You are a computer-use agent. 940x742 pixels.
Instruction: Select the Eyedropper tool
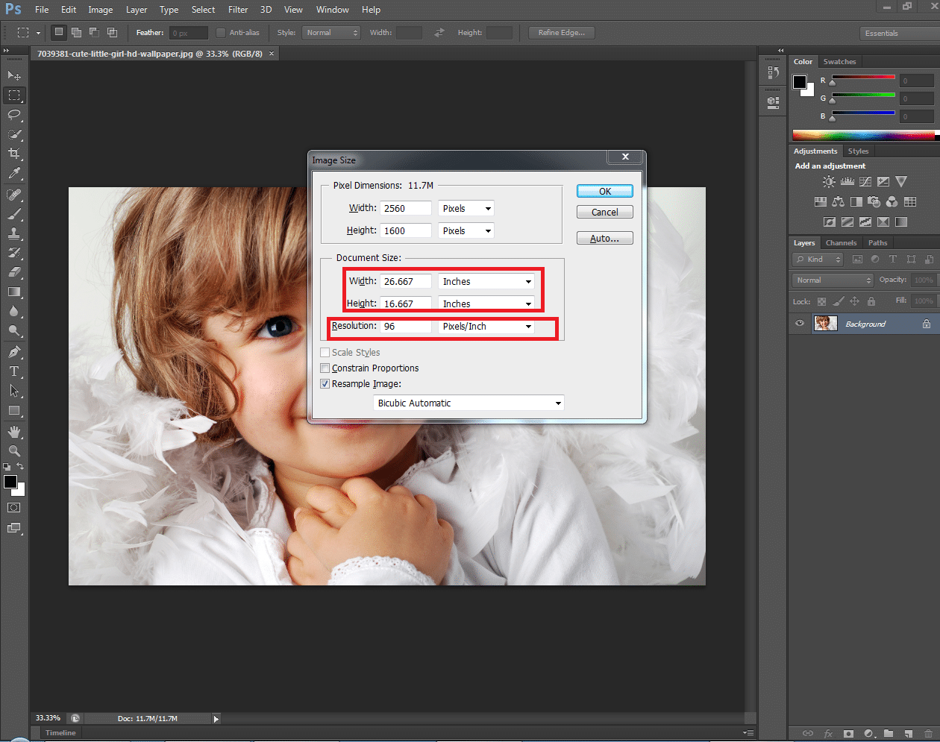click(x=13, y=173)
